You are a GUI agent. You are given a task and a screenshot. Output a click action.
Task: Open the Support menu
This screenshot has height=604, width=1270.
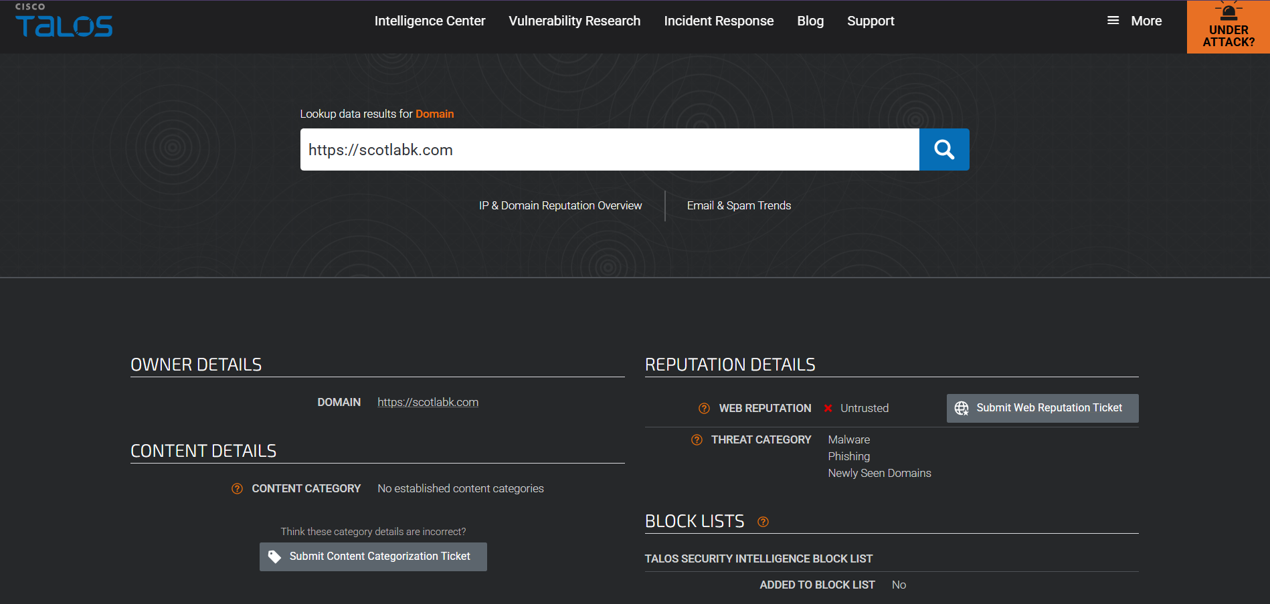tap(871, 21)
